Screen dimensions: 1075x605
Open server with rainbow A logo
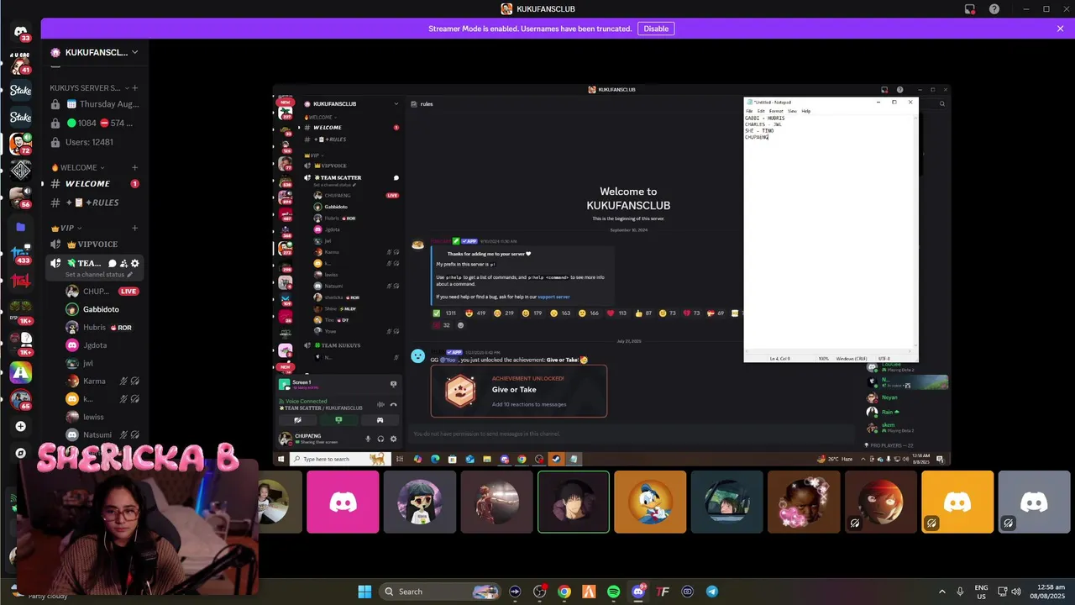pyautogui.click(x=21, y=372)
